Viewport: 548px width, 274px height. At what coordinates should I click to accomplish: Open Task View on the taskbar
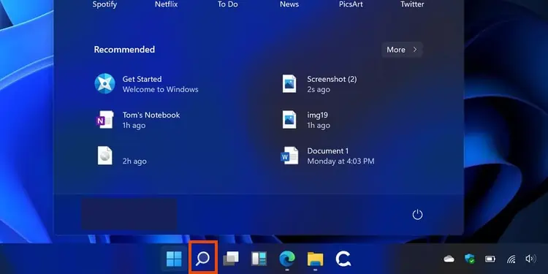click(231, 259)
